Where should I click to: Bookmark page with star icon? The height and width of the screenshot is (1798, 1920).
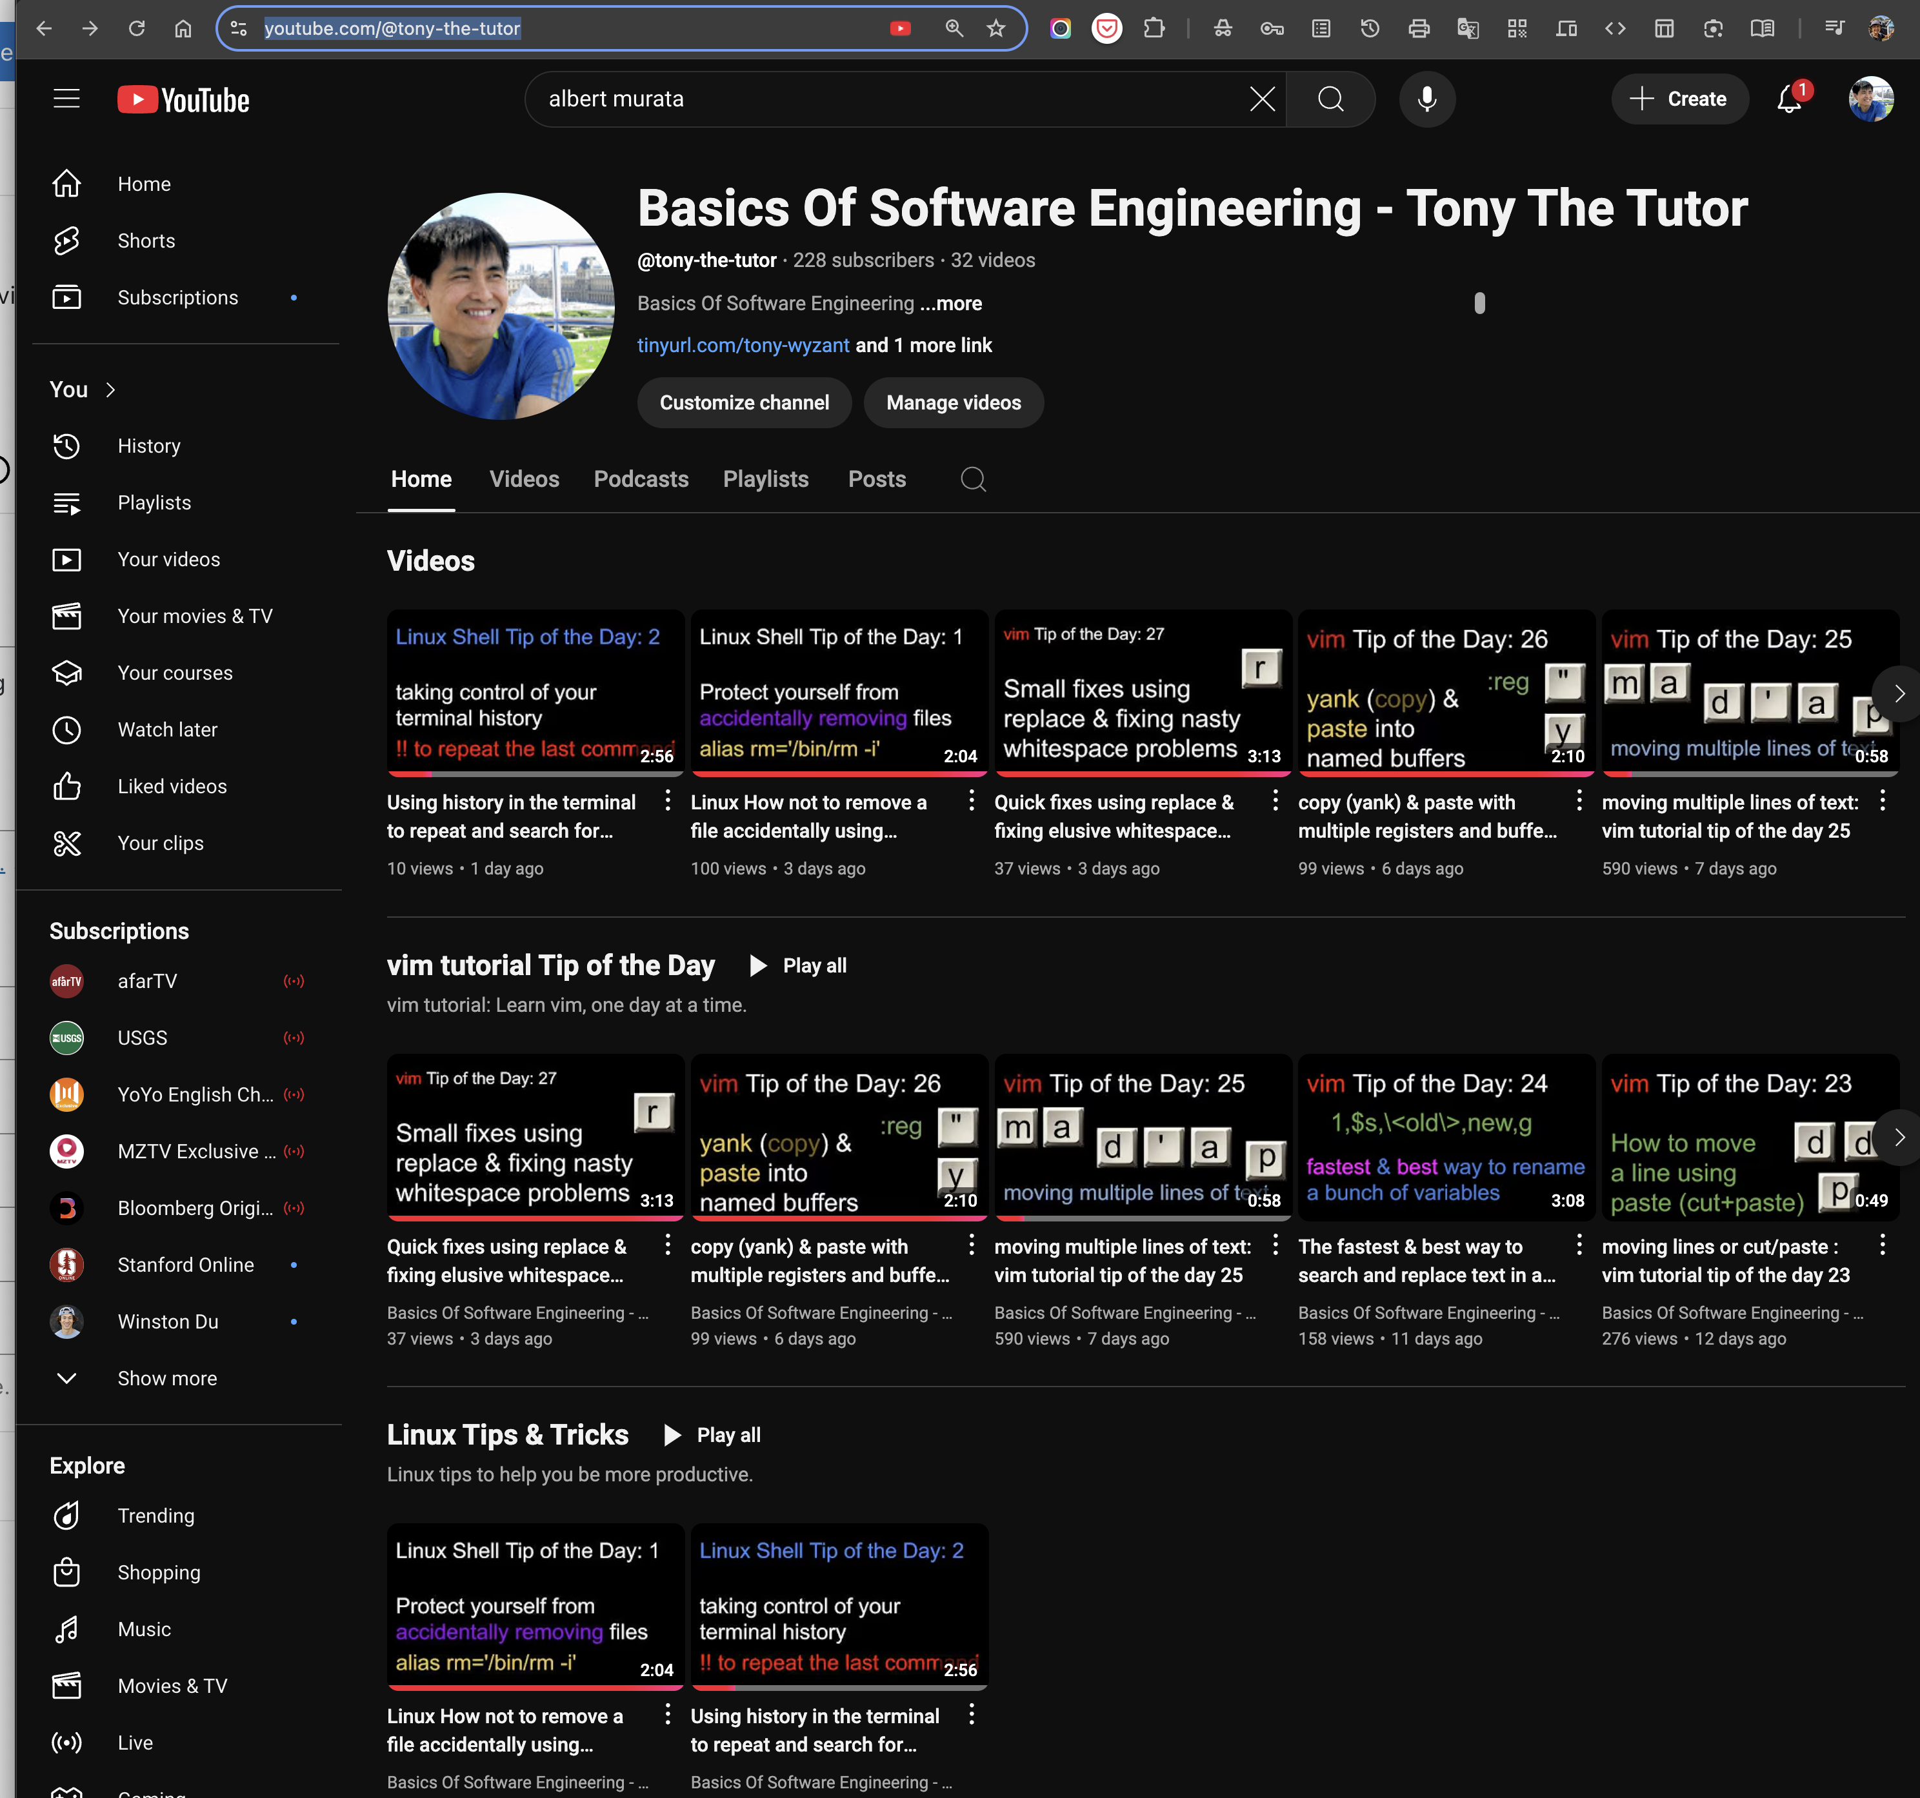click(x=995, y=28)
